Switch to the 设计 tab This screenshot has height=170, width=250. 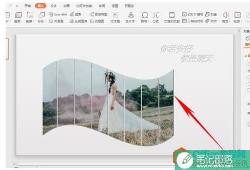click(x=54, y=6)
